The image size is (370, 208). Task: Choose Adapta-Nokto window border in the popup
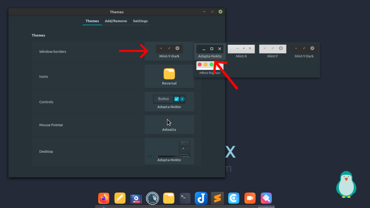coord(210,52)
